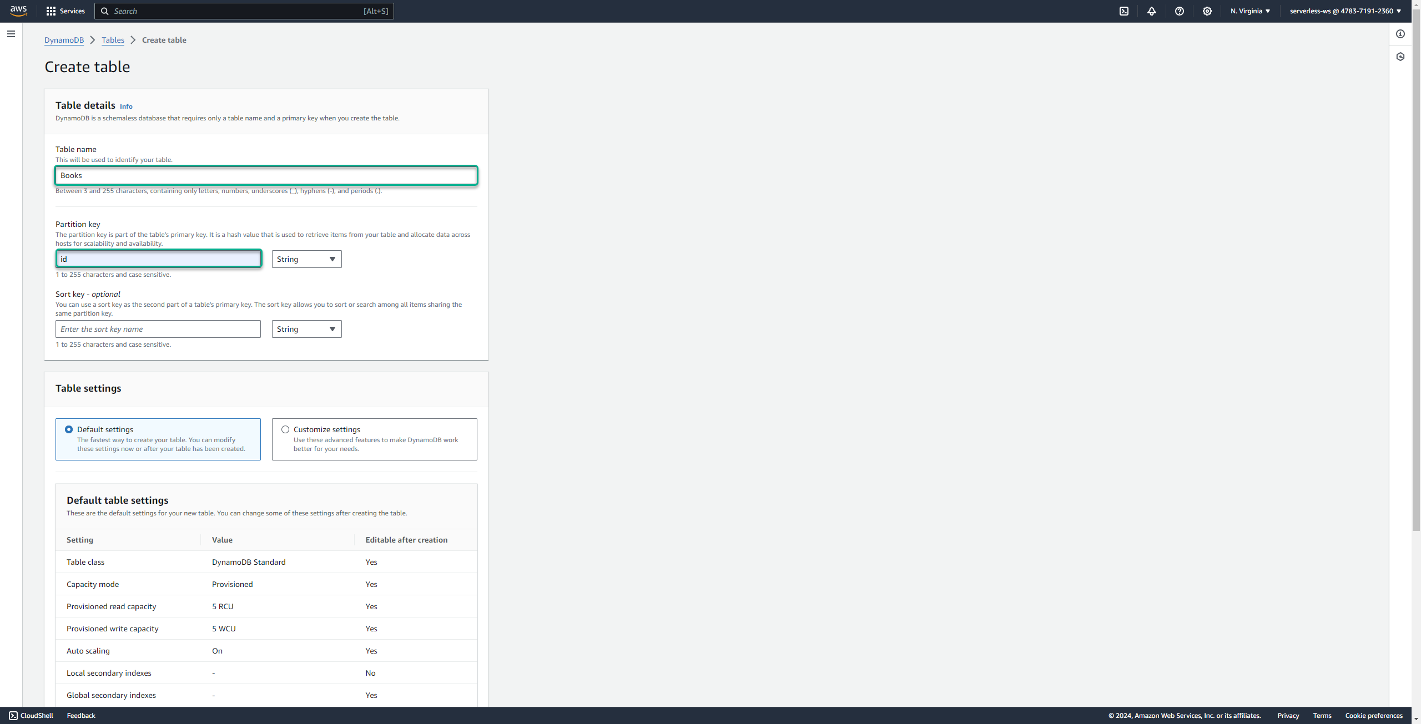
Task: Expand the partition key type dropdown
Action: (x=306, y=259)
